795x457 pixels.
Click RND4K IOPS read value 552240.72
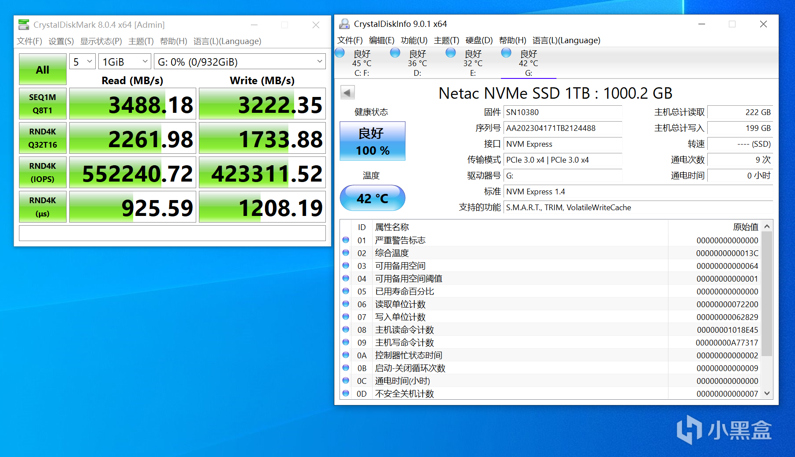click(x=133, y=172)
